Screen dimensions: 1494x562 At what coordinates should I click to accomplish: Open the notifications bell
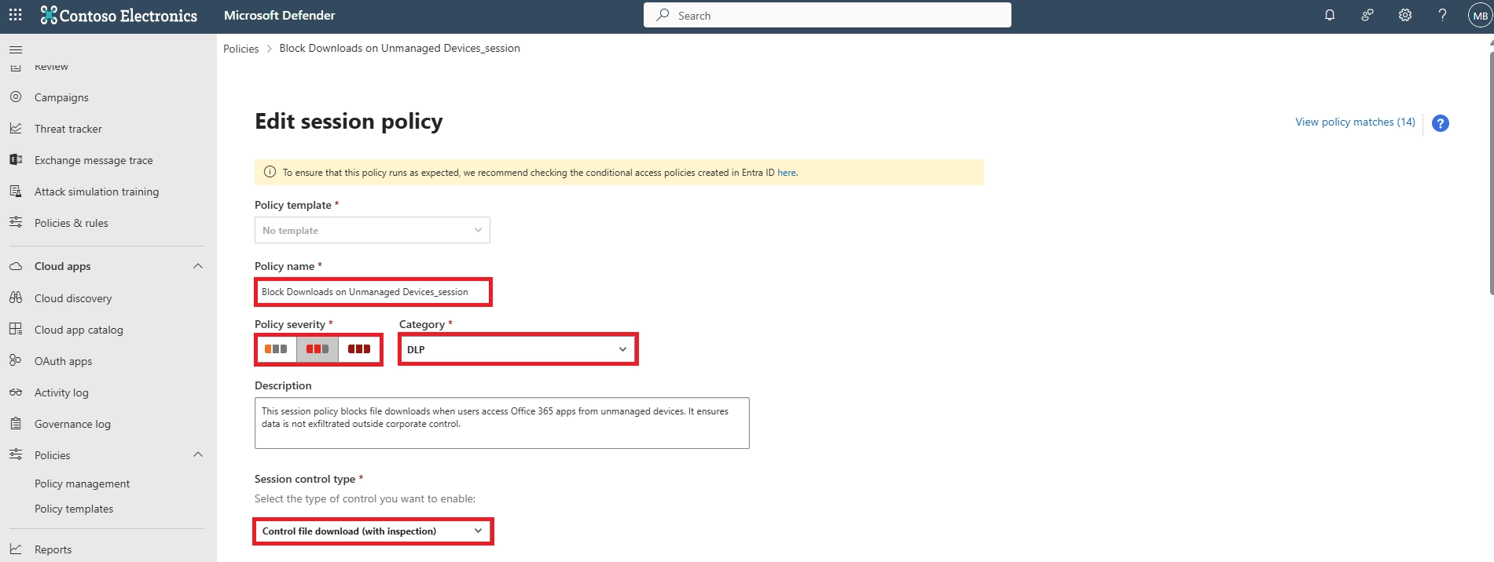click(x=1330, y=15)
